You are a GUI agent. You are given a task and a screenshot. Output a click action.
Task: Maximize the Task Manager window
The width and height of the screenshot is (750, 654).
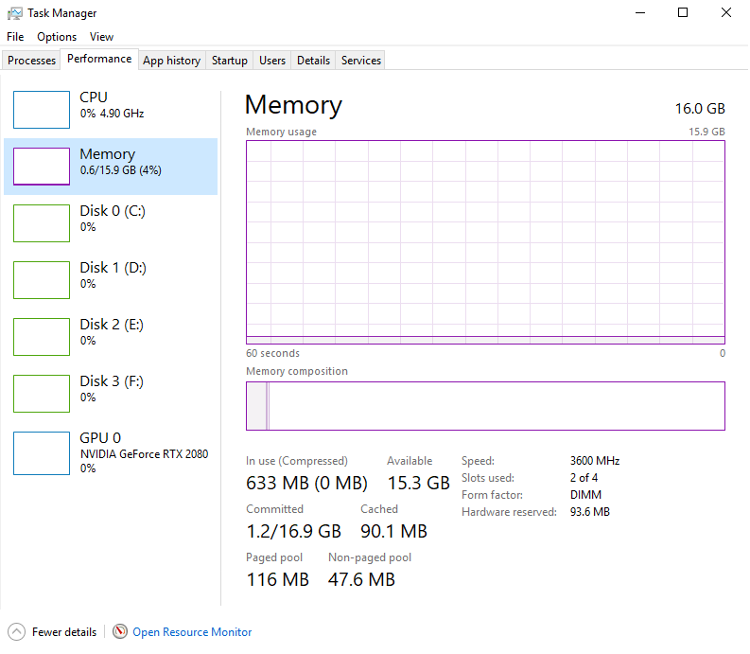coord(683,13)
